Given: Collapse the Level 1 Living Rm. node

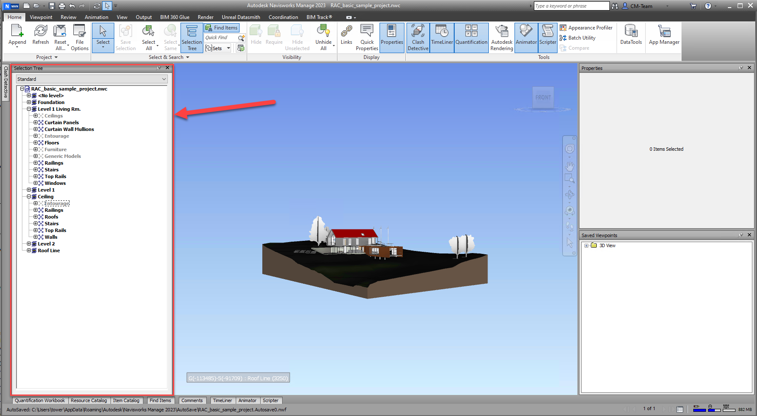Looking at the screenshot, I should click(x=29, y=109).
